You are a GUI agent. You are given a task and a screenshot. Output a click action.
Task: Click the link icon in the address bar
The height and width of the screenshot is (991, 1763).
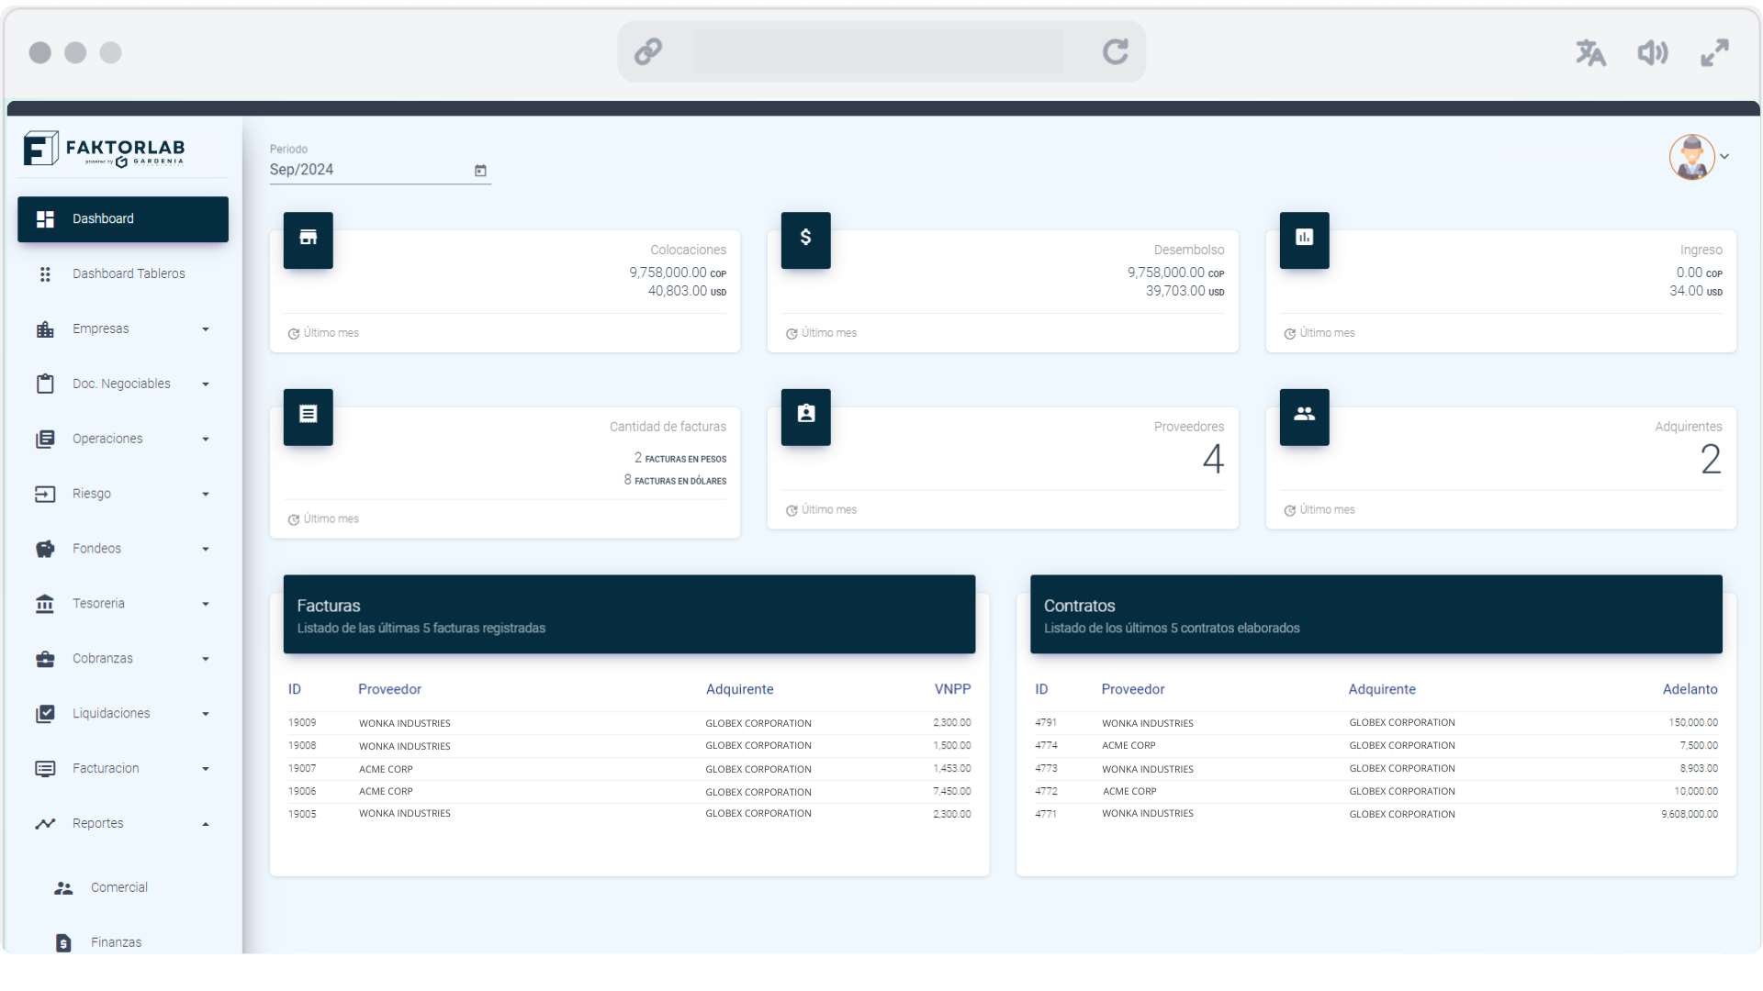(x=648, y=51)
